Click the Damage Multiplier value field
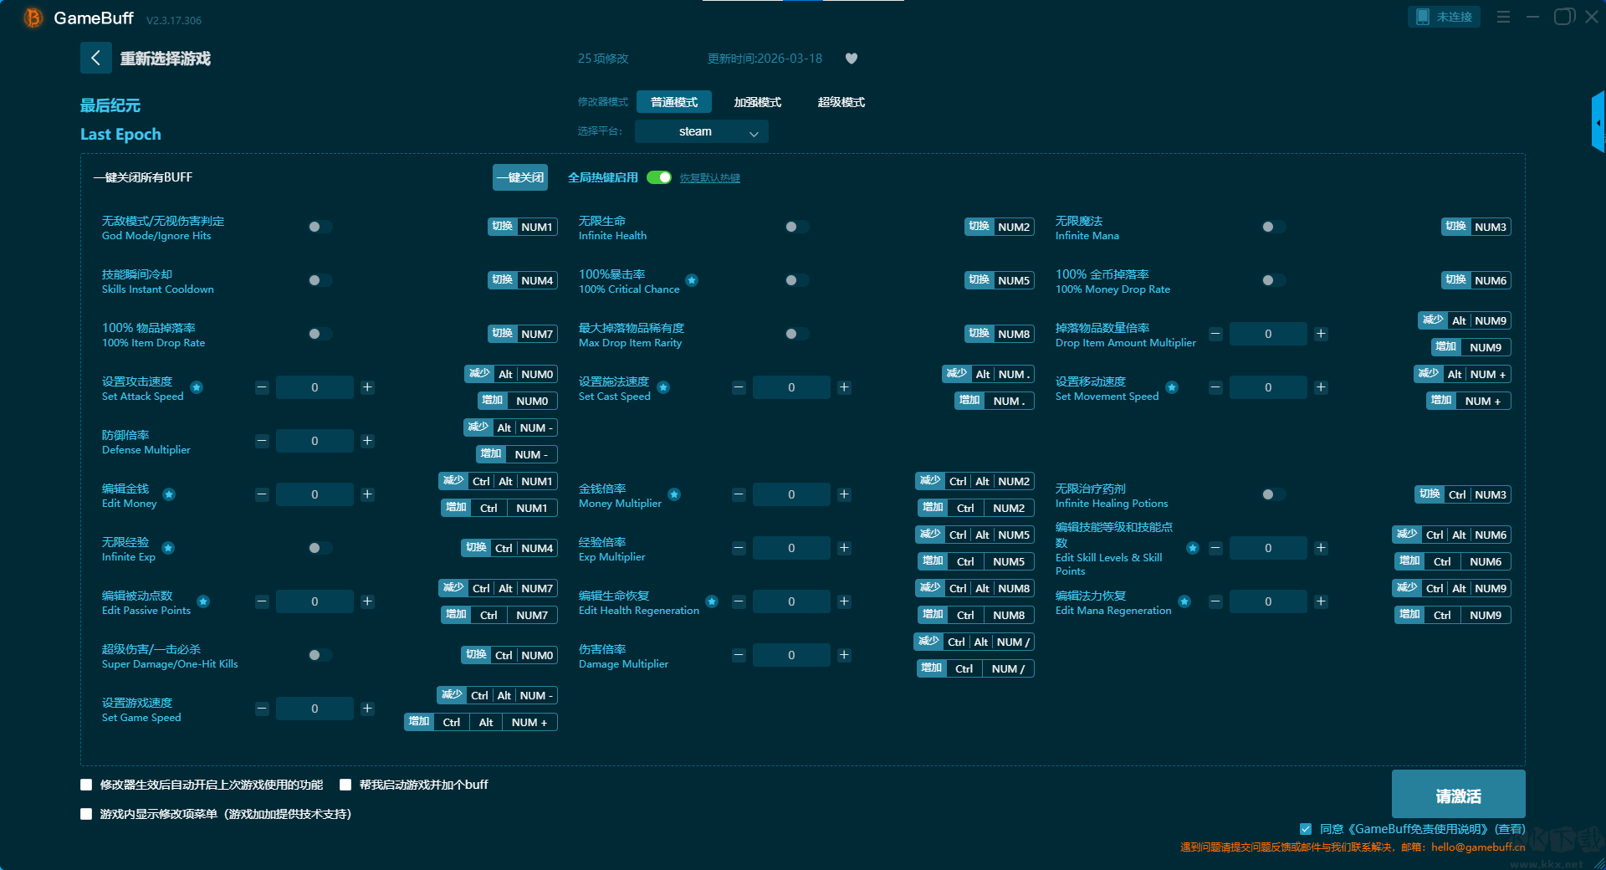The image size is (1606, 870). (790, 655)
